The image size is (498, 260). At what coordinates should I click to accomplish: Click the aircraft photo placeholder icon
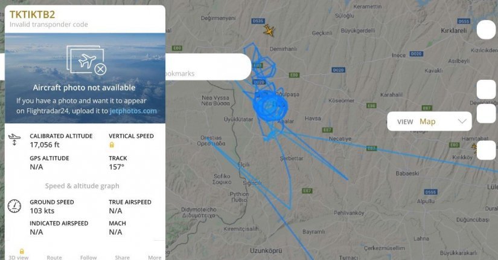click(86, 60)
